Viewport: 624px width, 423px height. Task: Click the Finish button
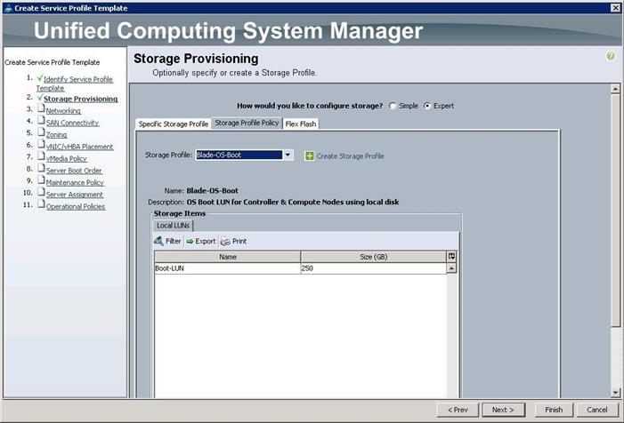pos(554,410)
